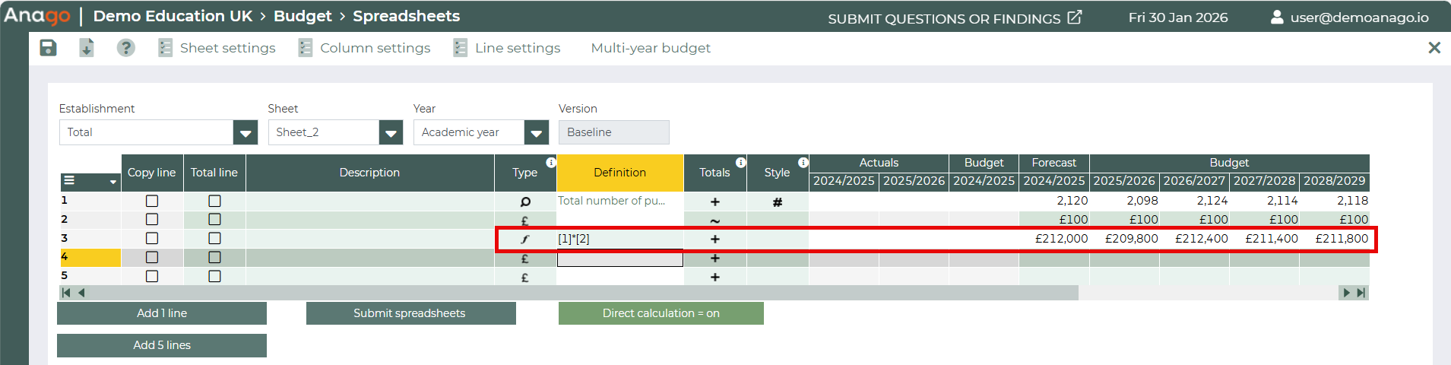The height and width of the screenshot is (365, 1451).
Task: Click the Style column info icon
Action: 803,162
